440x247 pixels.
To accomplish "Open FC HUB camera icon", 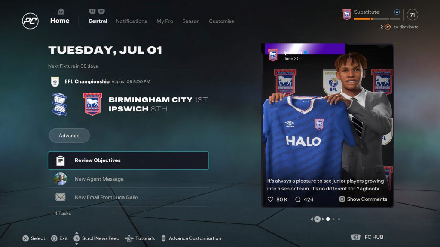I will [355, 237].
